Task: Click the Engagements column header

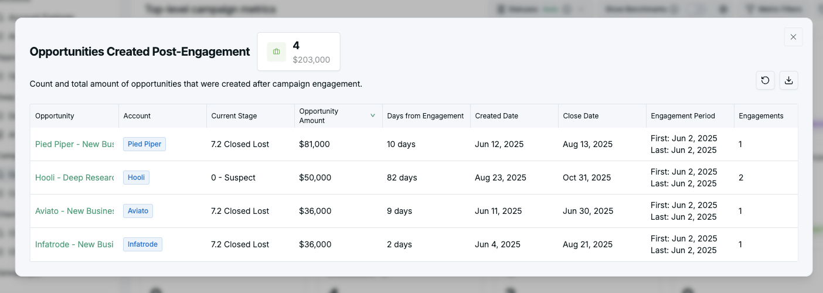Action: click(761, 116)
